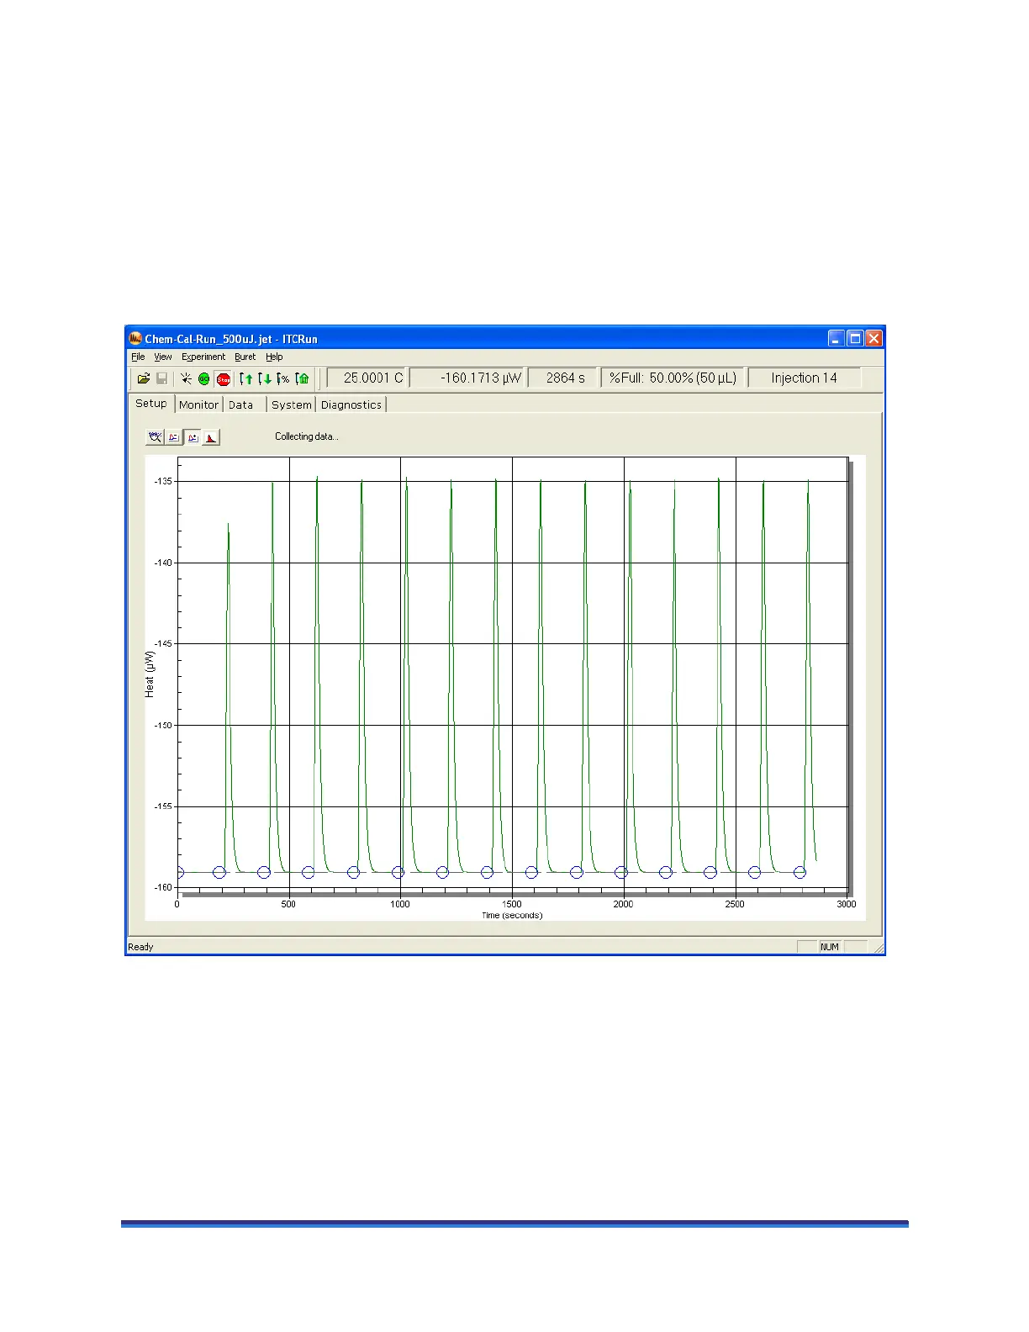1029x1332 pixels.
Task: Click the window resize grip corner
Action: 879,948
